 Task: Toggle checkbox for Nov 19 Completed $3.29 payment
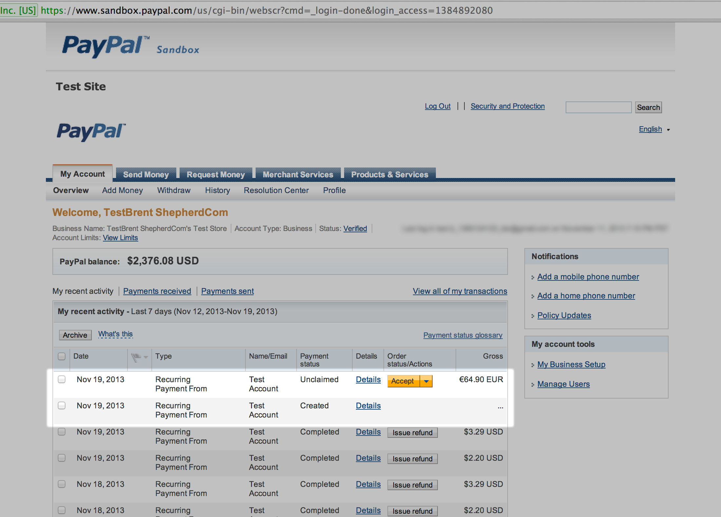[62, 432]
